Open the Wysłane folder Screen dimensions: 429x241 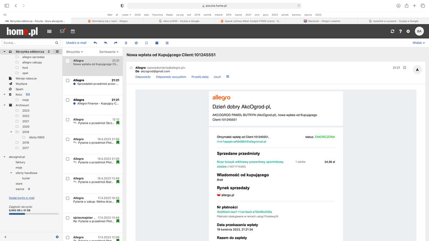pos(21,84)
